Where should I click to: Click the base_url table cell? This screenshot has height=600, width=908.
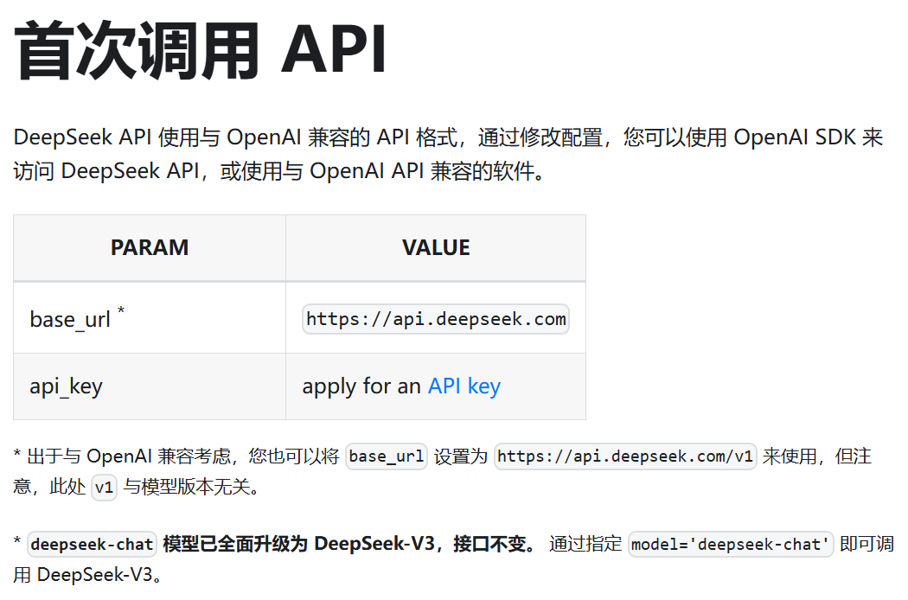coord(150,318)
